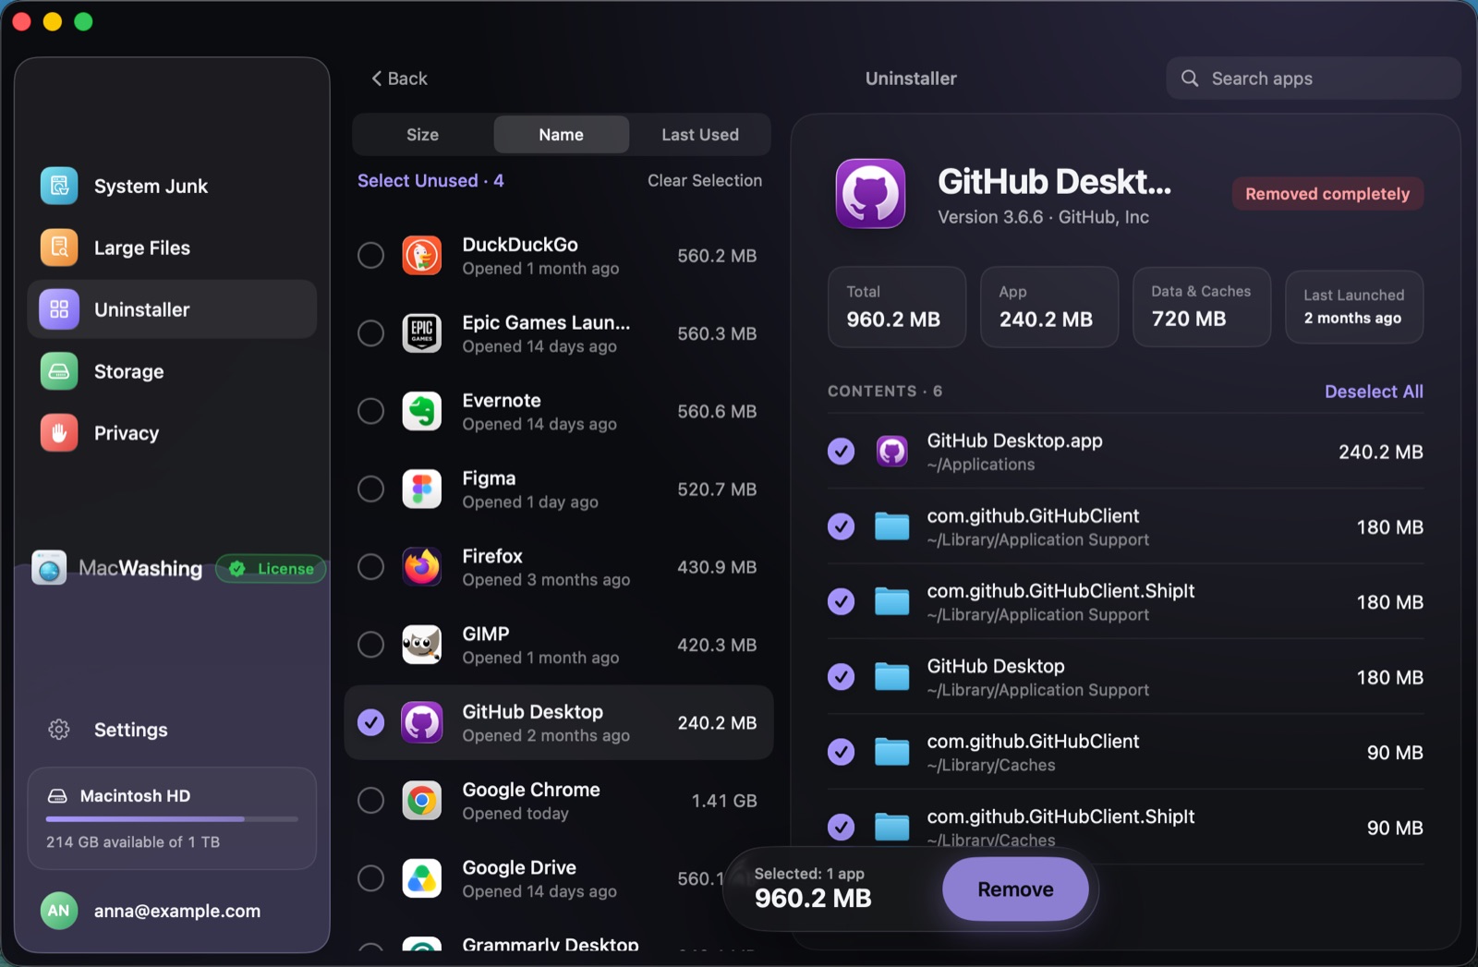Uncheck the GitHub Desktop app checkbox
Viewport: 1478px width, 967px height.
pos(371,723)
